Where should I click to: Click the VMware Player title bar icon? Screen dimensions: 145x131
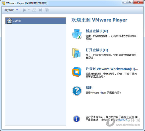tap(3, 3)
